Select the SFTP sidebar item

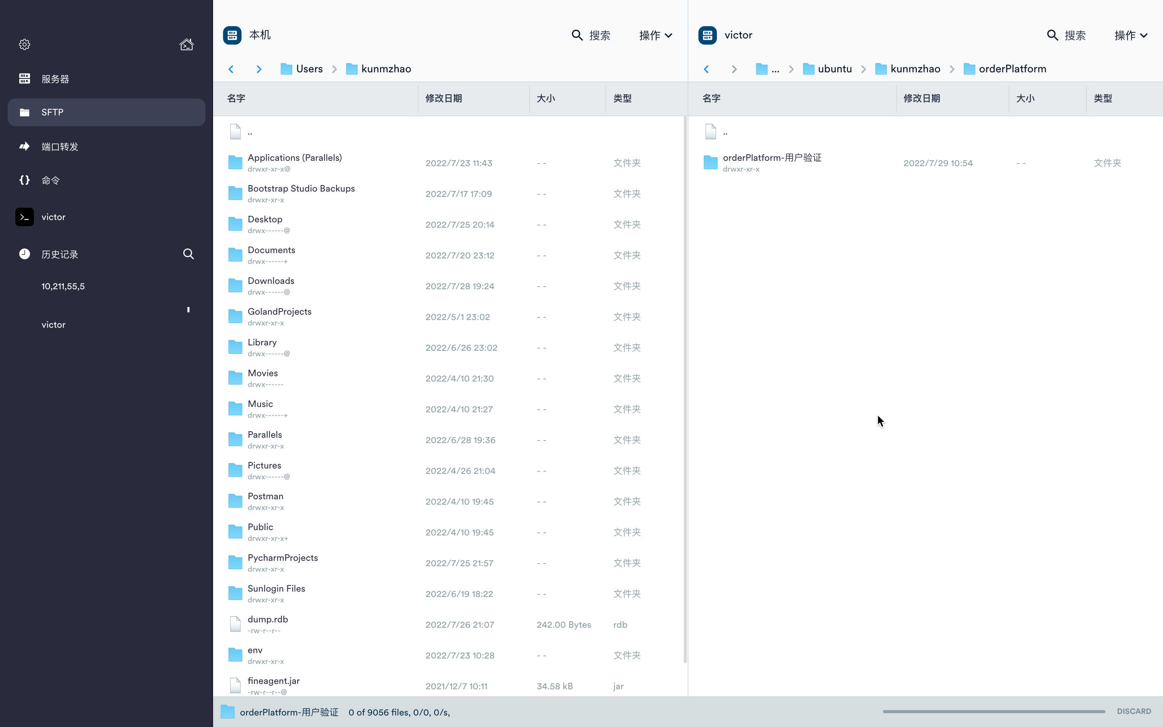(106, 112)
